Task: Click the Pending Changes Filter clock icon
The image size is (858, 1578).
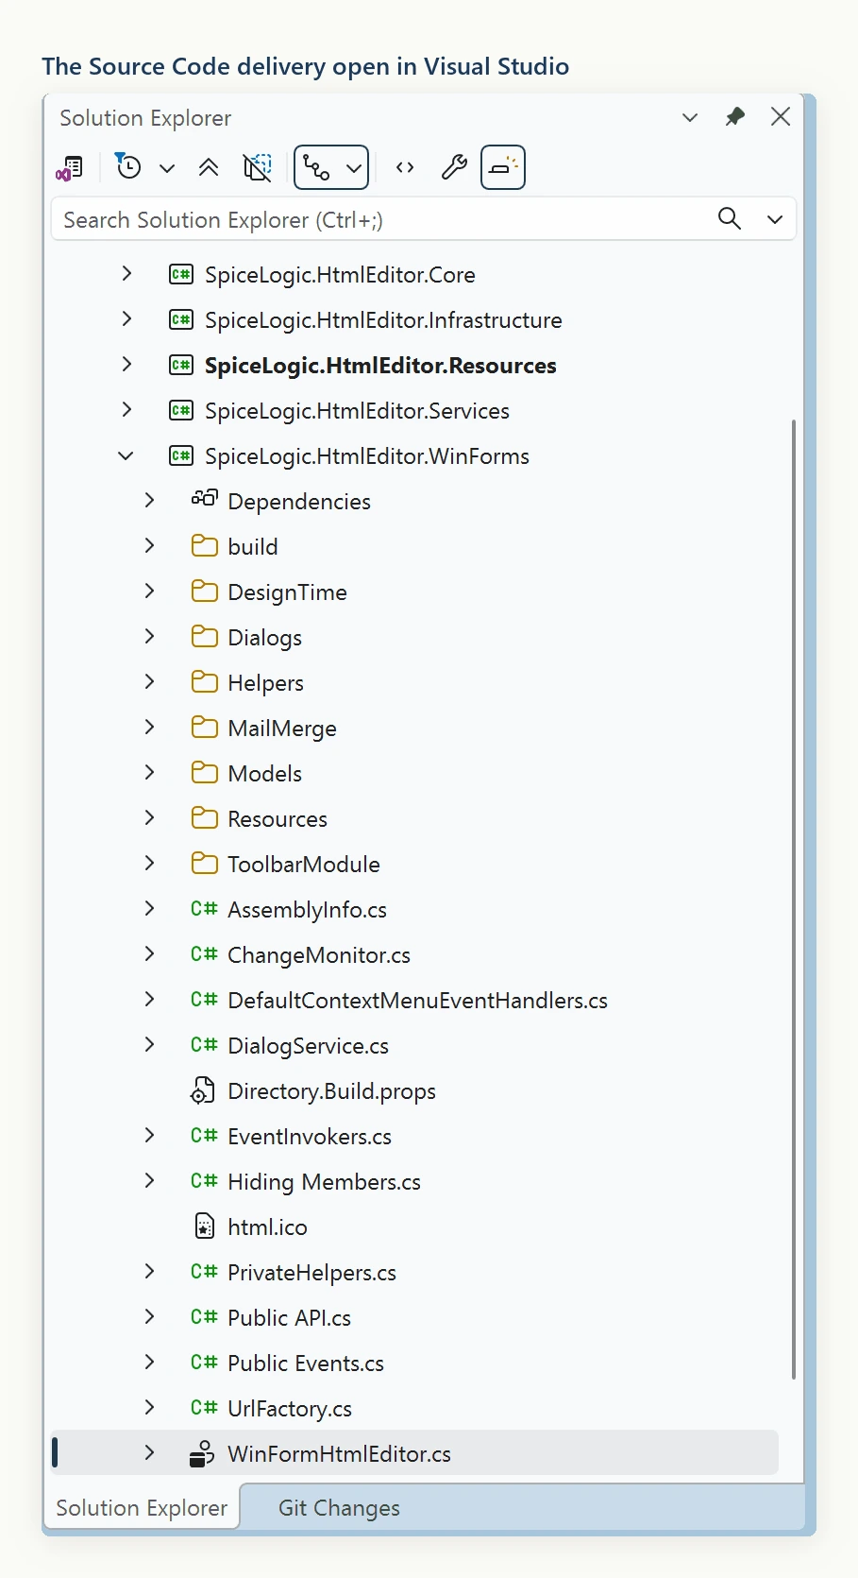Action: (127, 166)
